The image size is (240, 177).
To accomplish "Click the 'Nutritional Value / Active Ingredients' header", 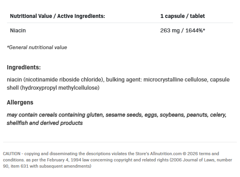I will click(x=57, y=16).
